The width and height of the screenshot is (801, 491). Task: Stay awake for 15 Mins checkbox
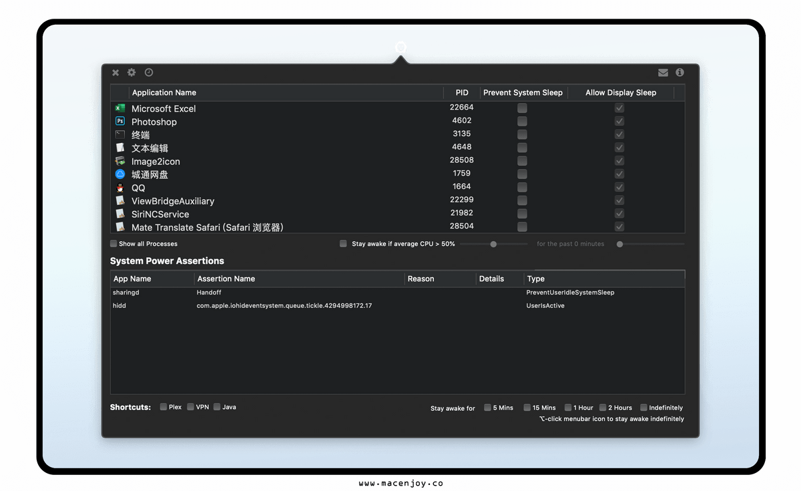pyautogui.click(x=527, y=407)
